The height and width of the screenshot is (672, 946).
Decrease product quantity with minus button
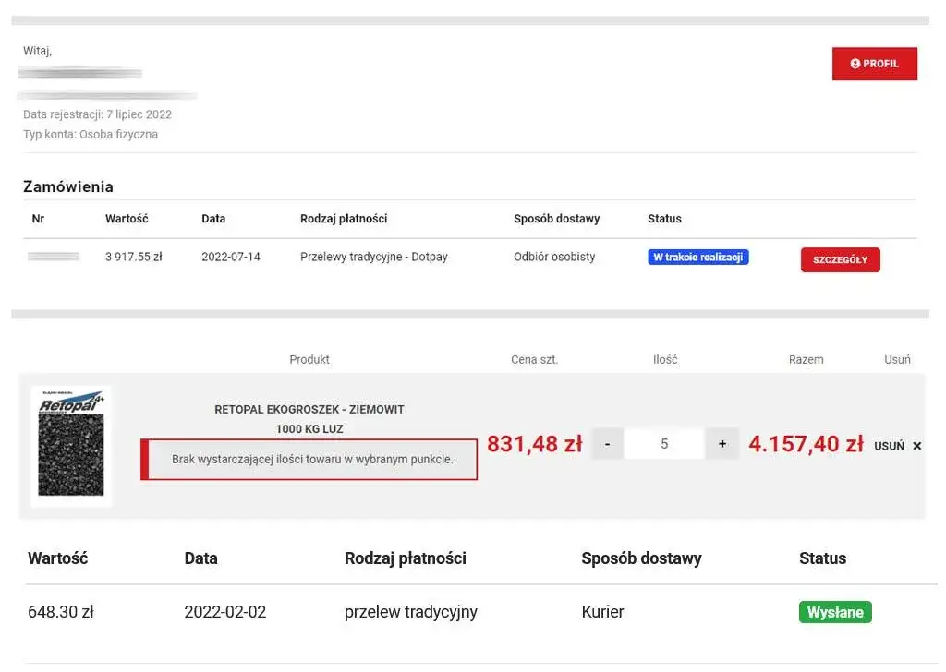click(x=607, y=444)
